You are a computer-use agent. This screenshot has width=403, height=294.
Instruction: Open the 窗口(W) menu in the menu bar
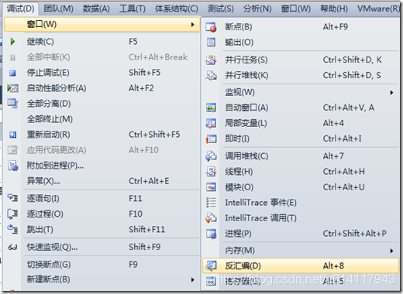pos(296,9)
